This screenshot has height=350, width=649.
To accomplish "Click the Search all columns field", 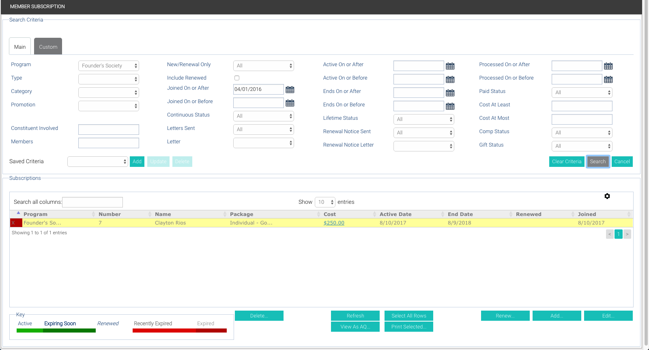I will [92, 202].
